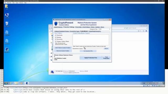Click the computer icon in Explorer details pane
168x94 pixels.
click(52, 72)
